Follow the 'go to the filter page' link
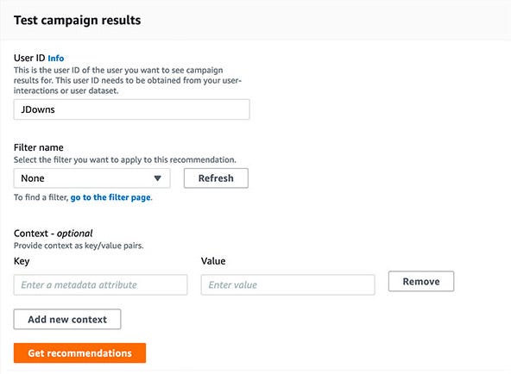The image size is (511, 374). (x=110, y=197)
